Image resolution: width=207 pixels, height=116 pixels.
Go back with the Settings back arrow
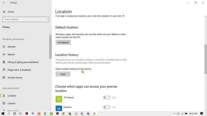coord(4,3)
